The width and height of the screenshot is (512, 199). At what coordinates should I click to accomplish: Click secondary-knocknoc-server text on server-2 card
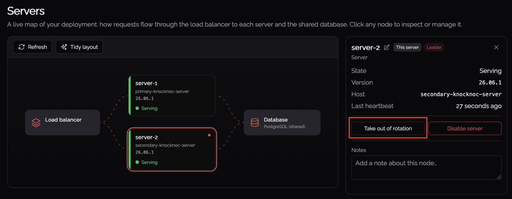click(x=165, y=145)
